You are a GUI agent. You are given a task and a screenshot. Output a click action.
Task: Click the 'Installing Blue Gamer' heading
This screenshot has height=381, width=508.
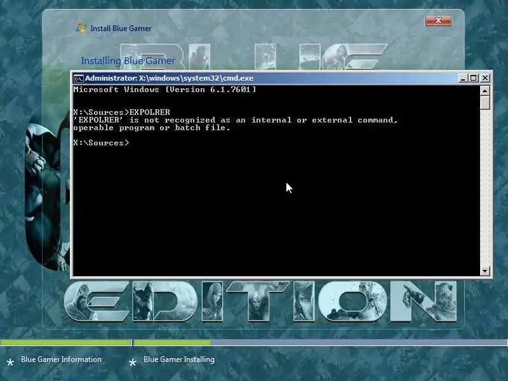click(x=128, y=61)
